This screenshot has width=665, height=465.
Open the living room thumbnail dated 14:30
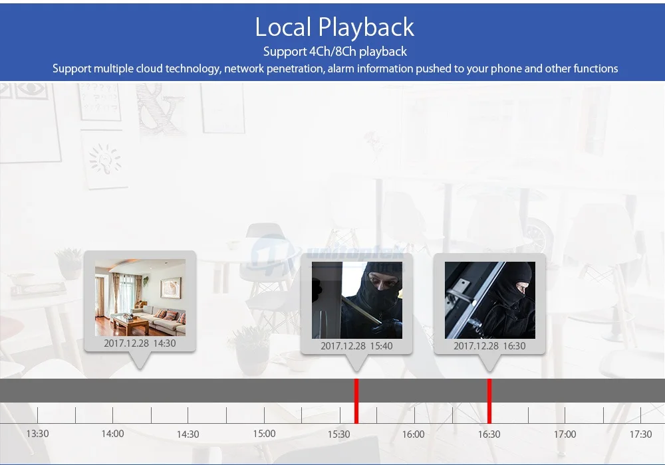tap(140, 298)
